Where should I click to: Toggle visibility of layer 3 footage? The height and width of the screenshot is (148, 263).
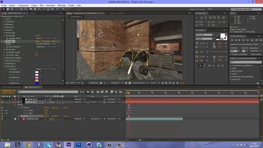[x=2, y=119]
